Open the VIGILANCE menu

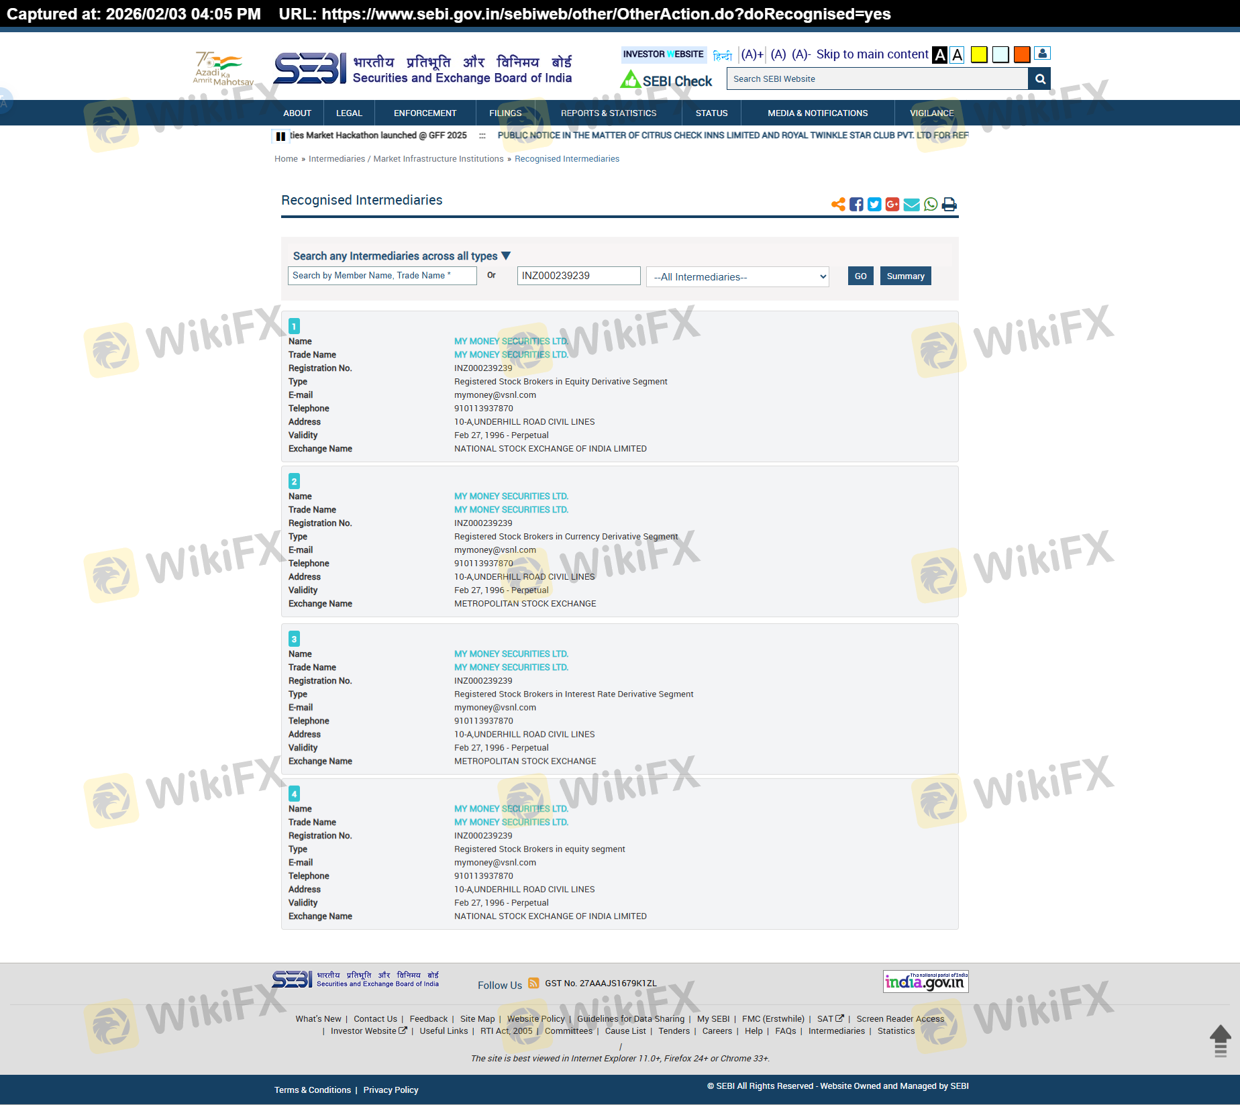(932, 113)
